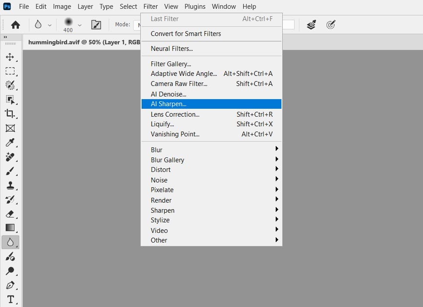Open Neural Filters
Viewport: 423px width, 307px height.
point(211,49)
